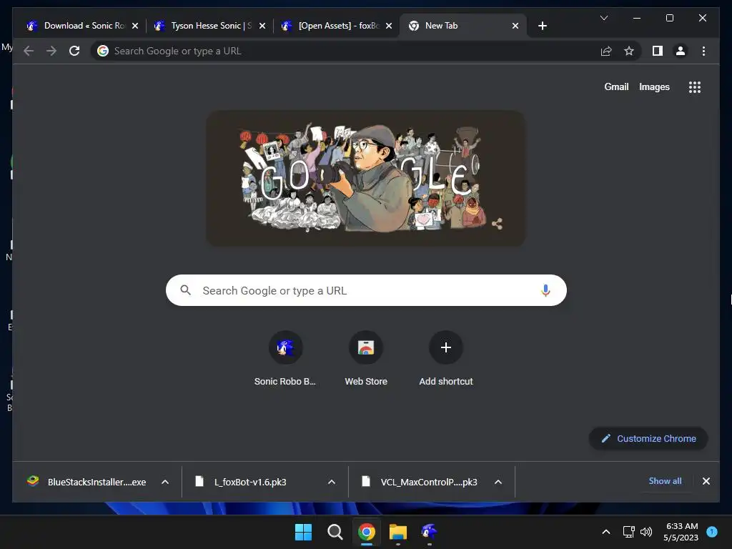The height and width of the screenshot is (549, 732).
Task: Share the Google Doodle
Action: [498, 224]
